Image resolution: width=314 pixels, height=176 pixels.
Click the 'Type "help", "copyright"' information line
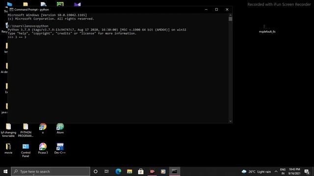click(72, 33)
